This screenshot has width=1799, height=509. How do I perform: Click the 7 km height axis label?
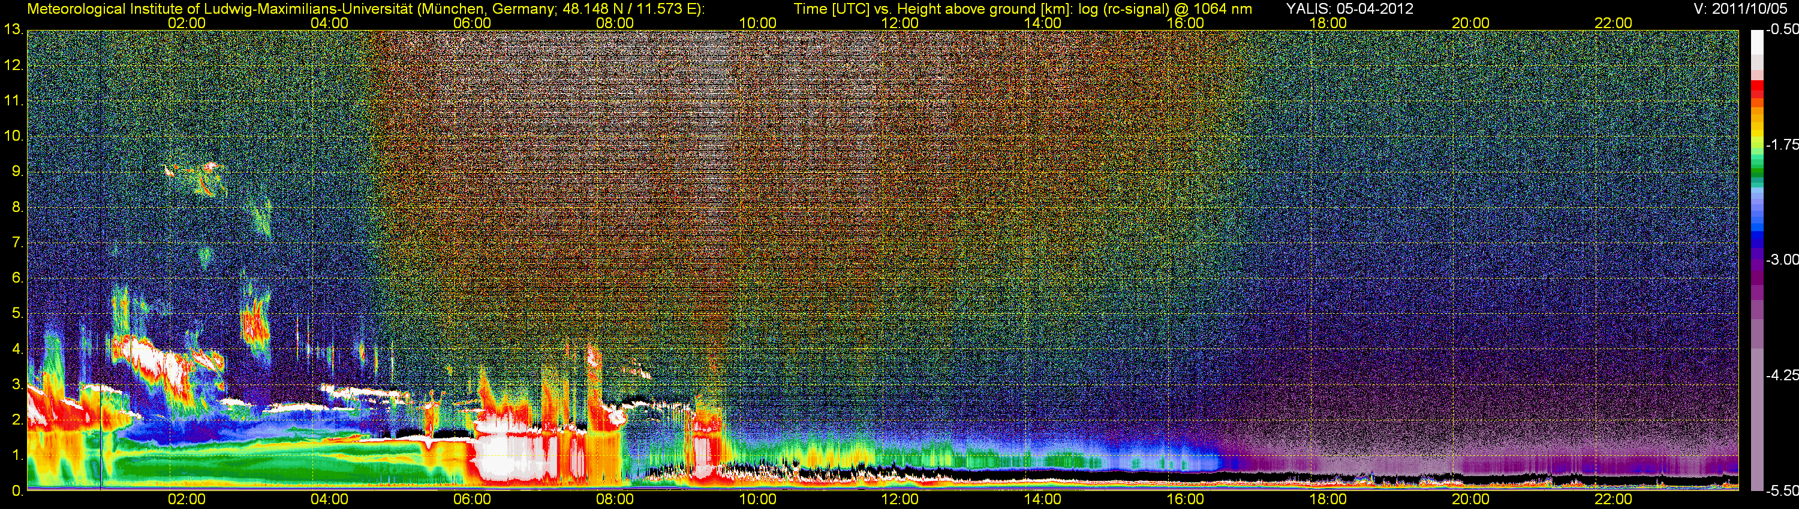[17, 243]
